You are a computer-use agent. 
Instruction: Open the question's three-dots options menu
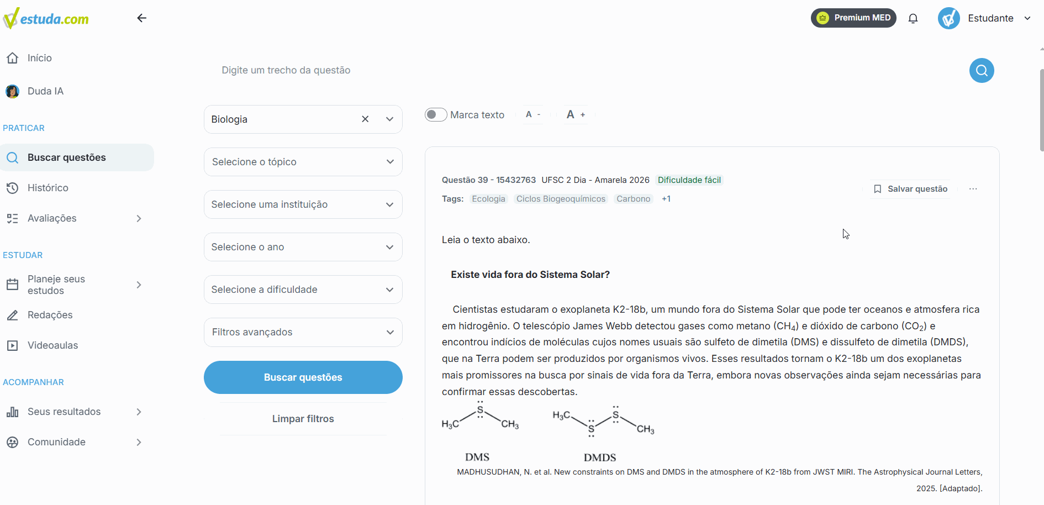(973, 189)
